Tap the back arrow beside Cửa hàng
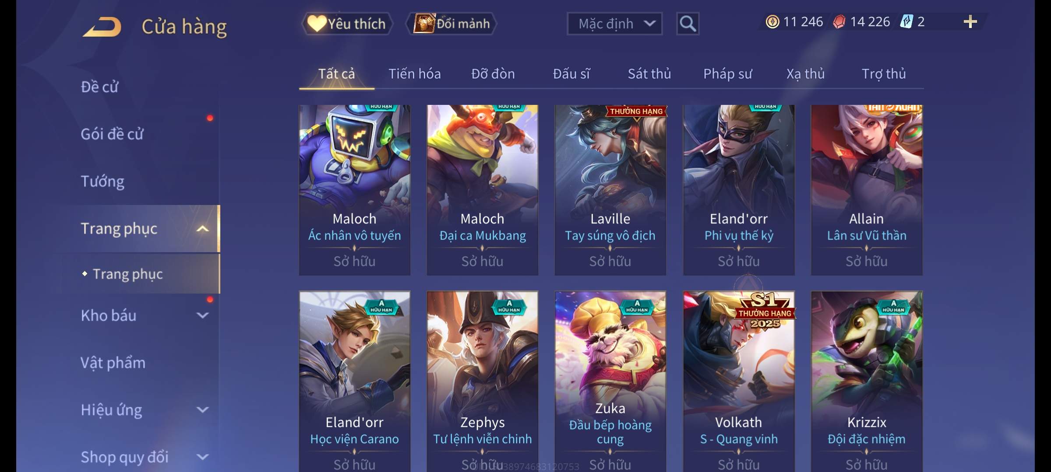Viewport: 1051px width, 472px height. tap(102, 27)
